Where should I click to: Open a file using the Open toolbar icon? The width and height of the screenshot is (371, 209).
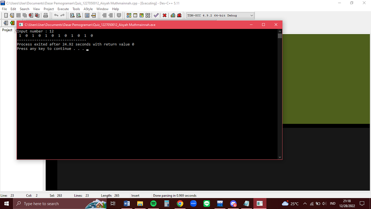tap(11, 15)
